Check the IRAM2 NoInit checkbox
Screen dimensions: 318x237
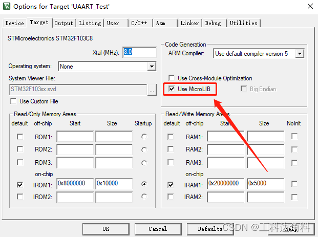294,197
